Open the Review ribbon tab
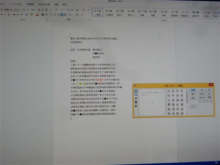The image size is (220, 165). pyautogui.click(x=56, y=4)
